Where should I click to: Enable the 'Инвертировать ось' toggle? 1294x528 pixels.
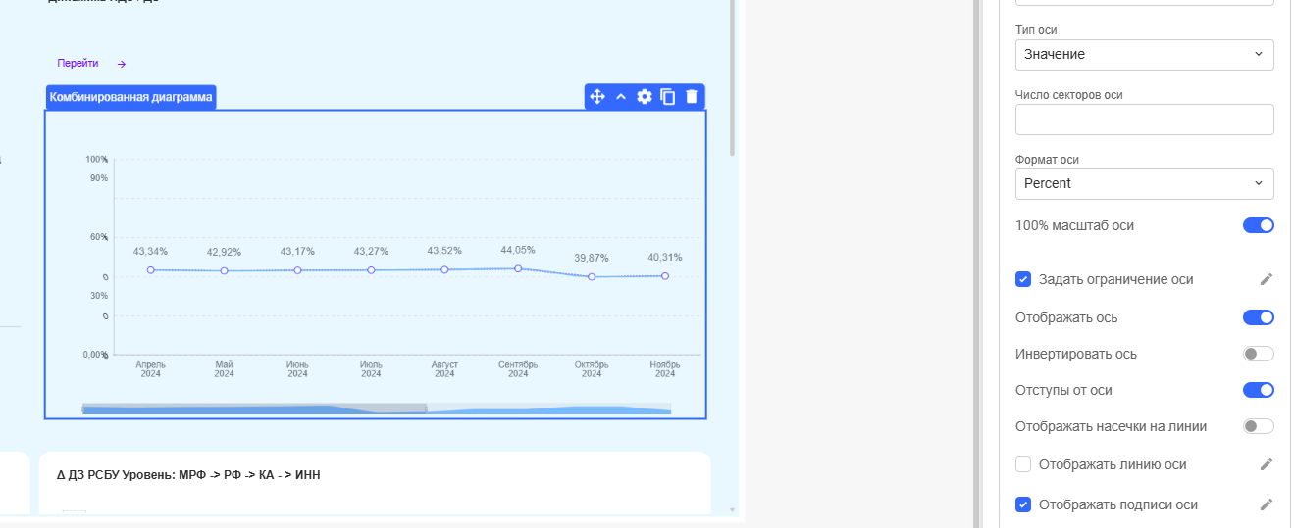1258,354
